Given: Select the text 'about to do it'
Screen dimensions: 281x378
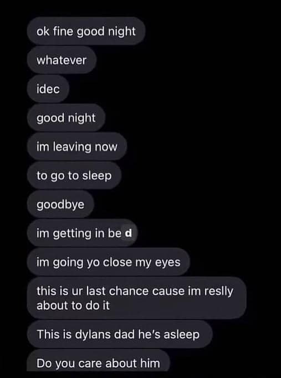Looking at the screenshot, I should [73, 305].
